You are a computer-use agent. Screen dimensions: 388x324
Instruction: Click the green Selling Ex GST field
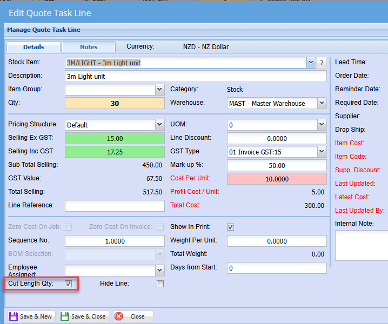[115, 138]
